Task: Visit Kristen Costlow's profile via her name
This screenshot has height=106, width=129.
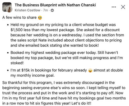Action: click(27, 10)
